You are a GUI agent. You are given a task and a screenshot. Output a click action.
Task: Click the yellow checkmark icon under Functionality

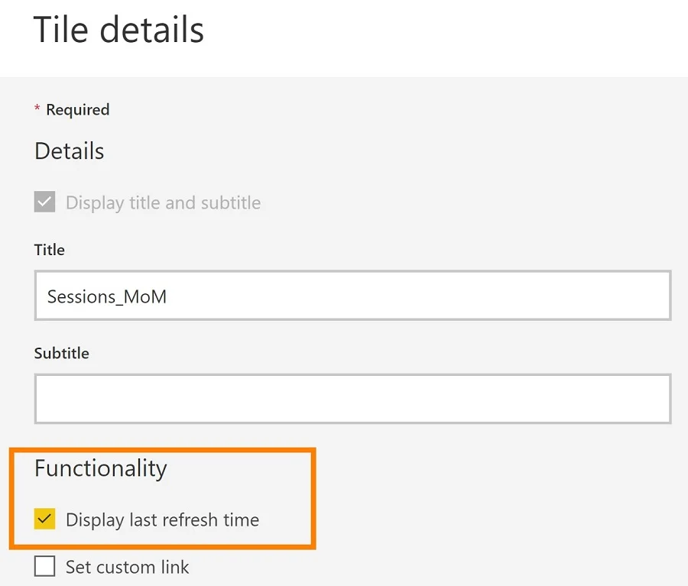click(x=45, y=520)
